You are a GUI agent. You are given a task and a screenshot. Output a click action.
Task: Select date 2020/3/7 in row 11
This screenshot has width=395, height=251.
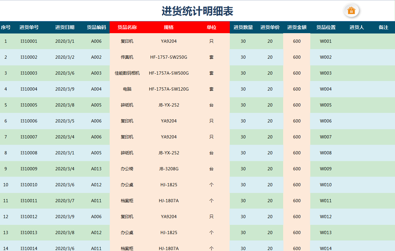[x=65, y=201]
